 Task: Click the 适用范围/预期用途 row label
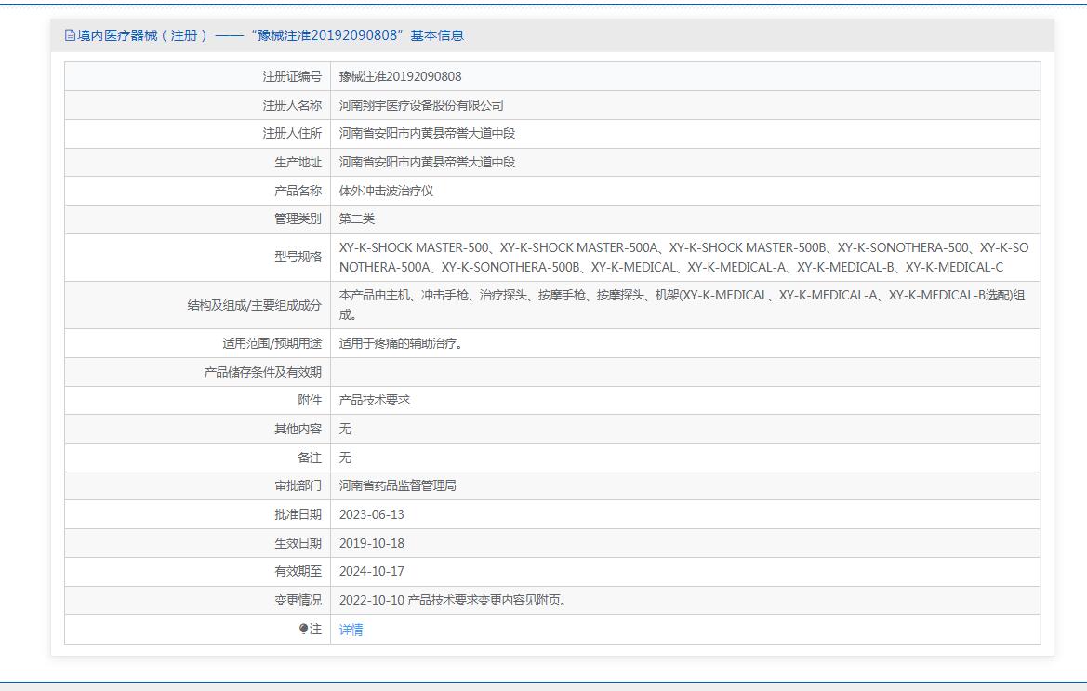click(x=272, y=343)
